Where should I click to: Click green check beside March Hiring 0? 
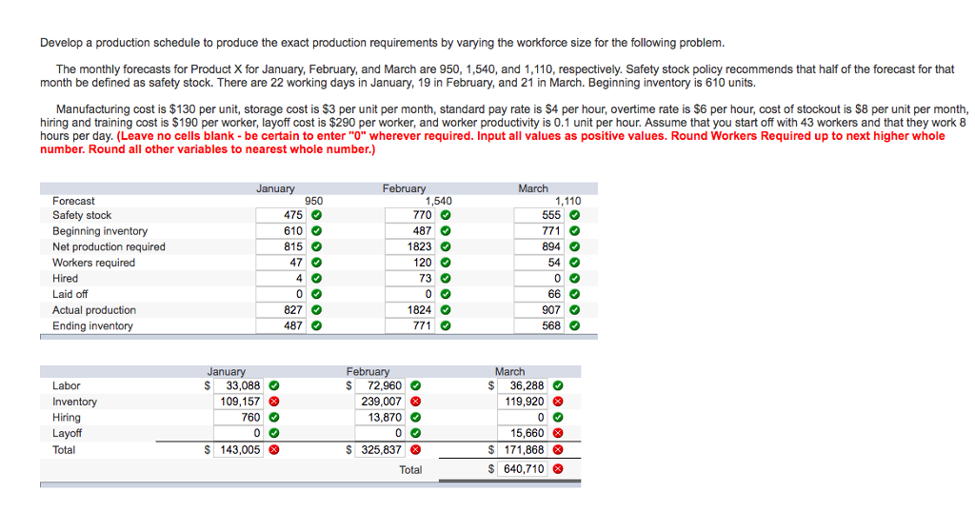click(x=558, y=417)
